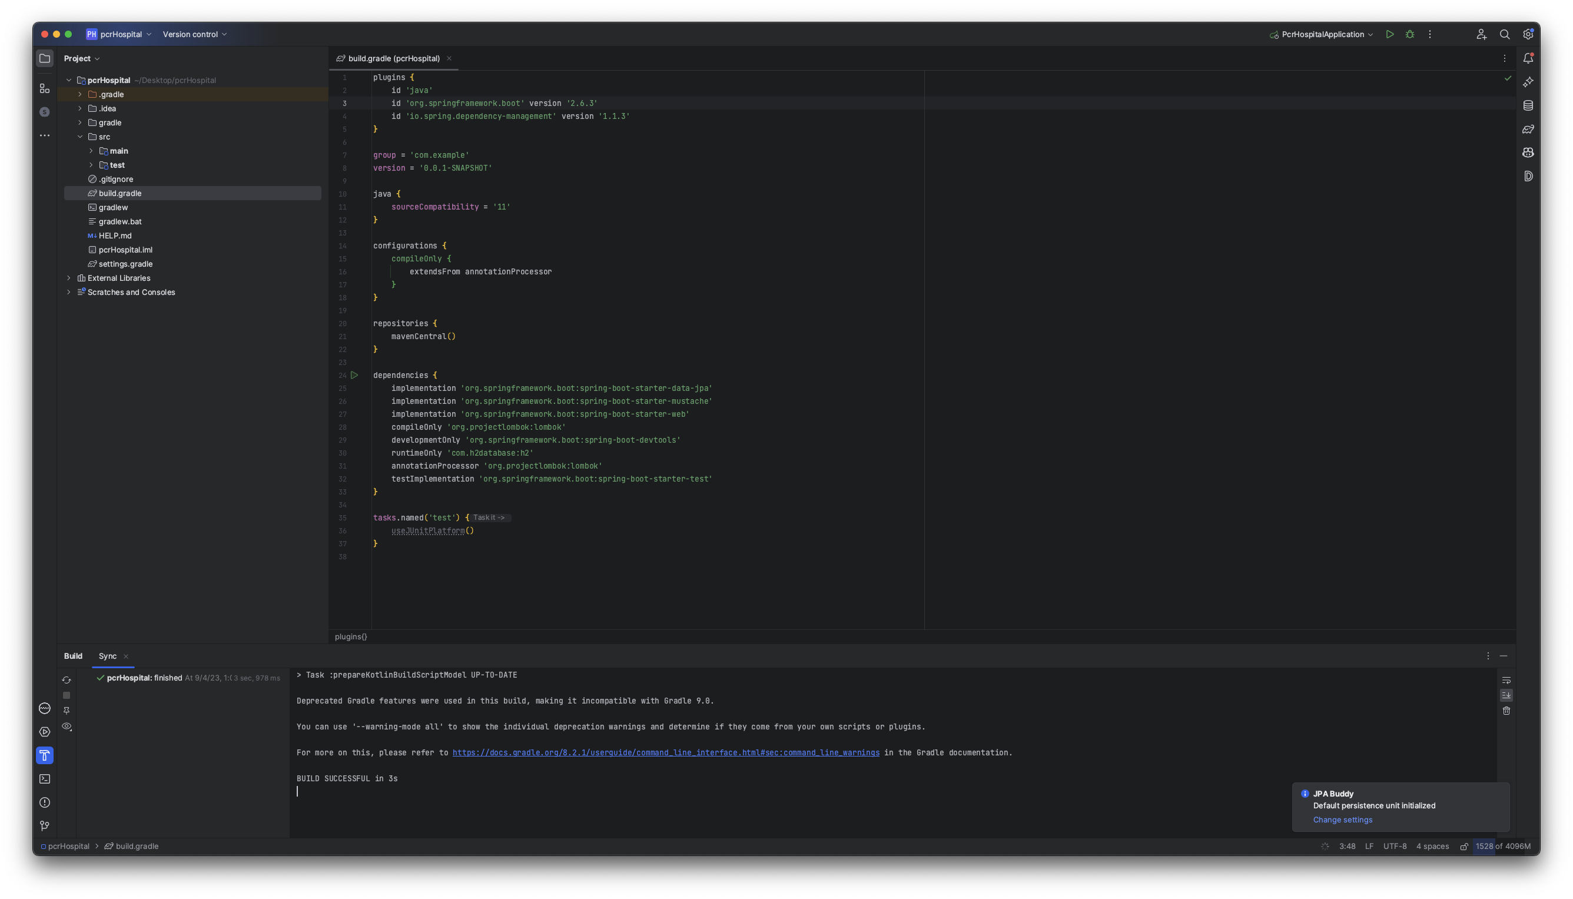This screenshot has width=1573, height=899.
Task: Click the Debug bug icon
Action: tap(1410, 35)
